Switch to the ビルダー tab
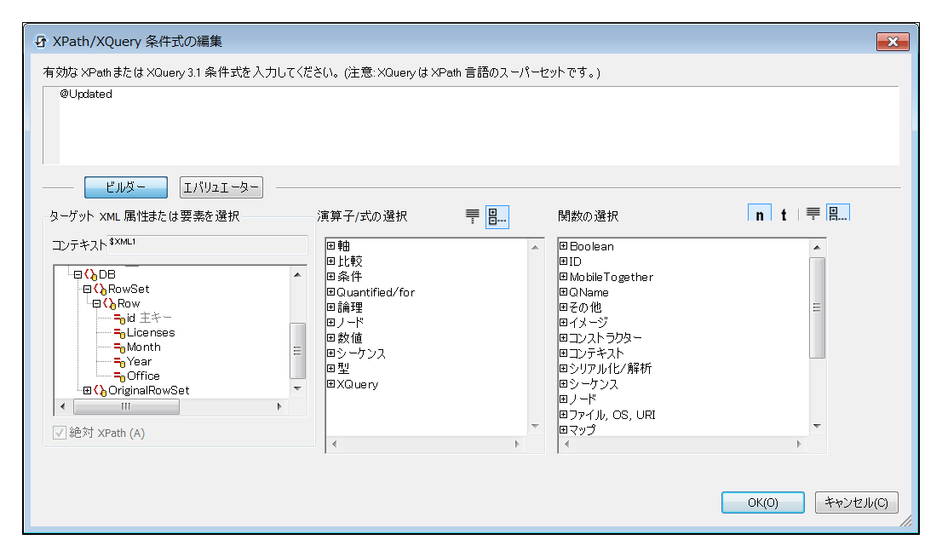 126,187
